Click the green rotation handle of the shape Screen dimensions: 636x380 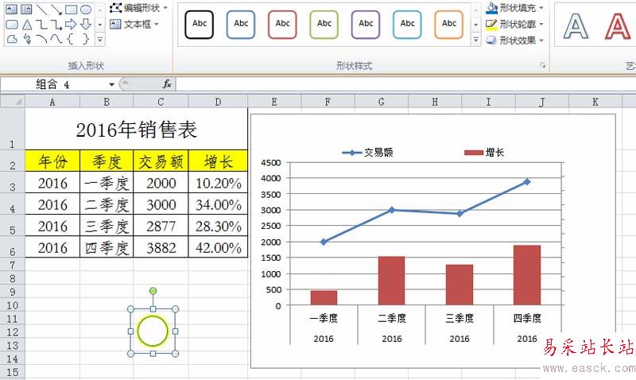point(153,291)
